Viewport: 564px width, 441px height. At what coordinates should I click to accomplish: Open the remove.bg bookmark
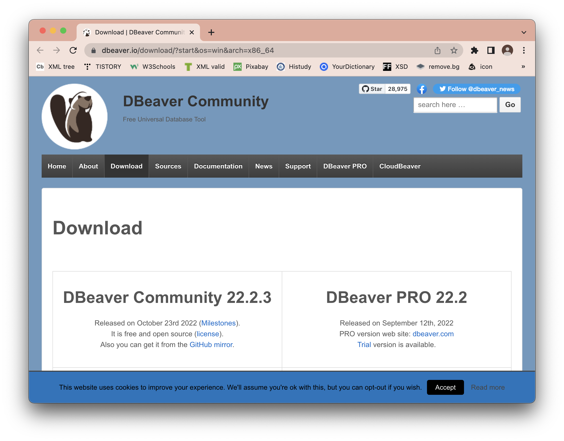(438, 67)
